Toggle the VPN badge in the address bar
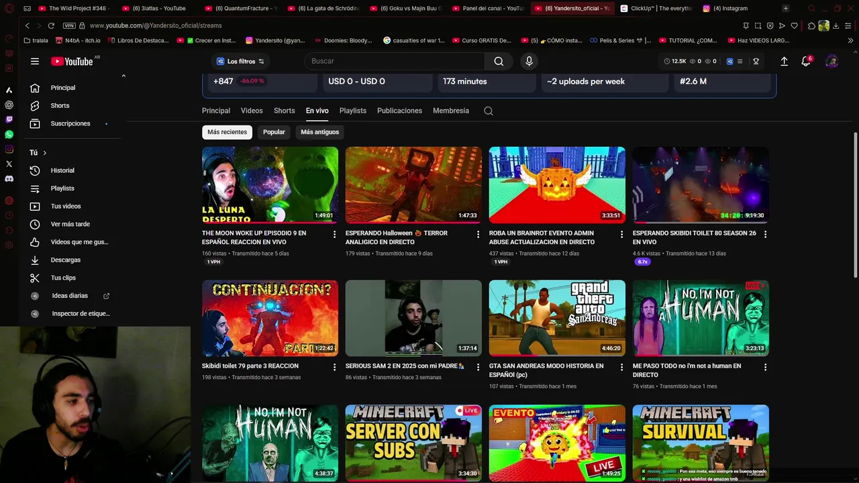 point(69,25)
